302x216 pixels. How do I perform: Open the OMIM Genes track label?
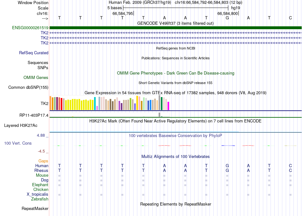click(36, 77)
